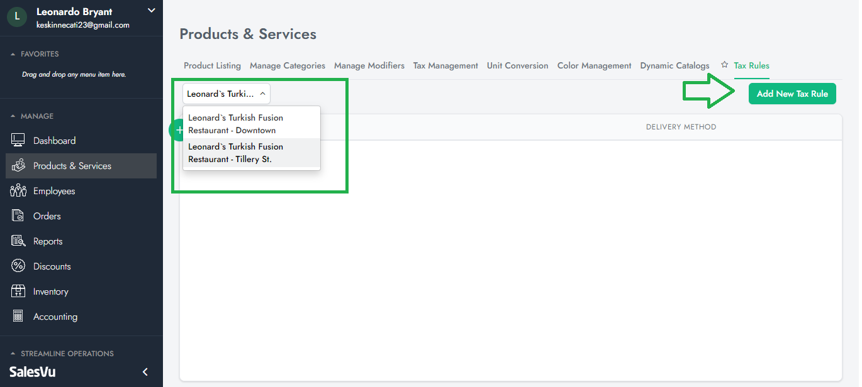Click the Accounting calculator icon
Image resolution: width=862 pixels, height=387 pixels.
coord(18,317)
